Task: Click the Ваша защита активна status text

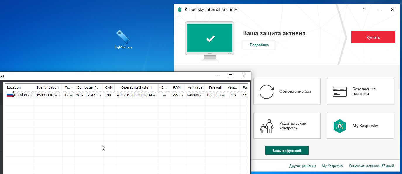Action: 274,33
